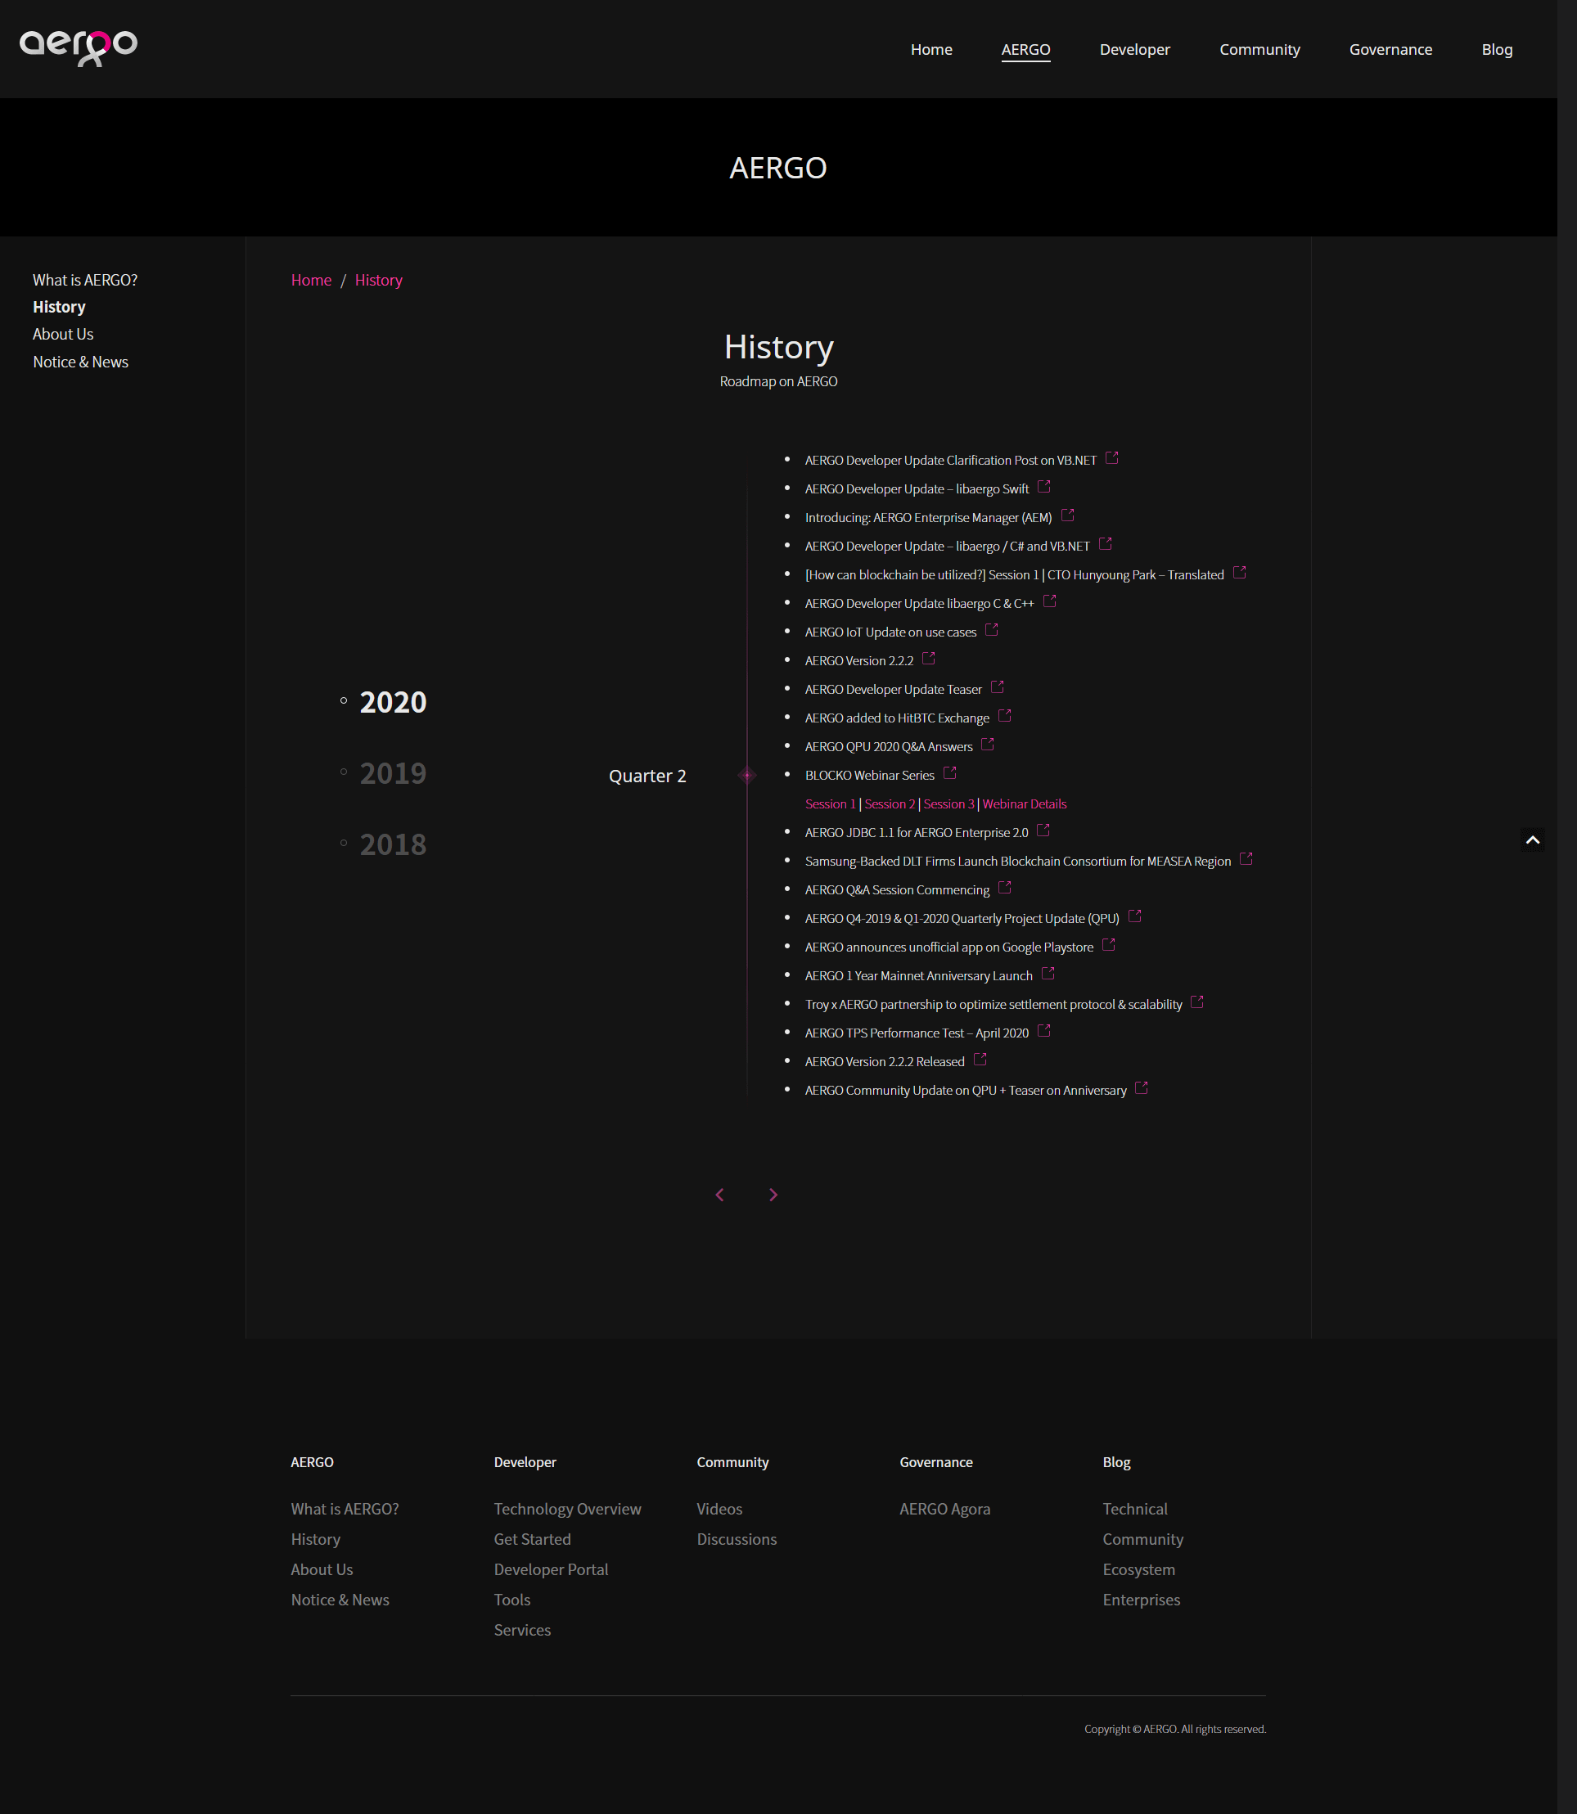Click History breadcrumb link
The width and height of the screenshot is (1577, 1814).
(378, 280)
